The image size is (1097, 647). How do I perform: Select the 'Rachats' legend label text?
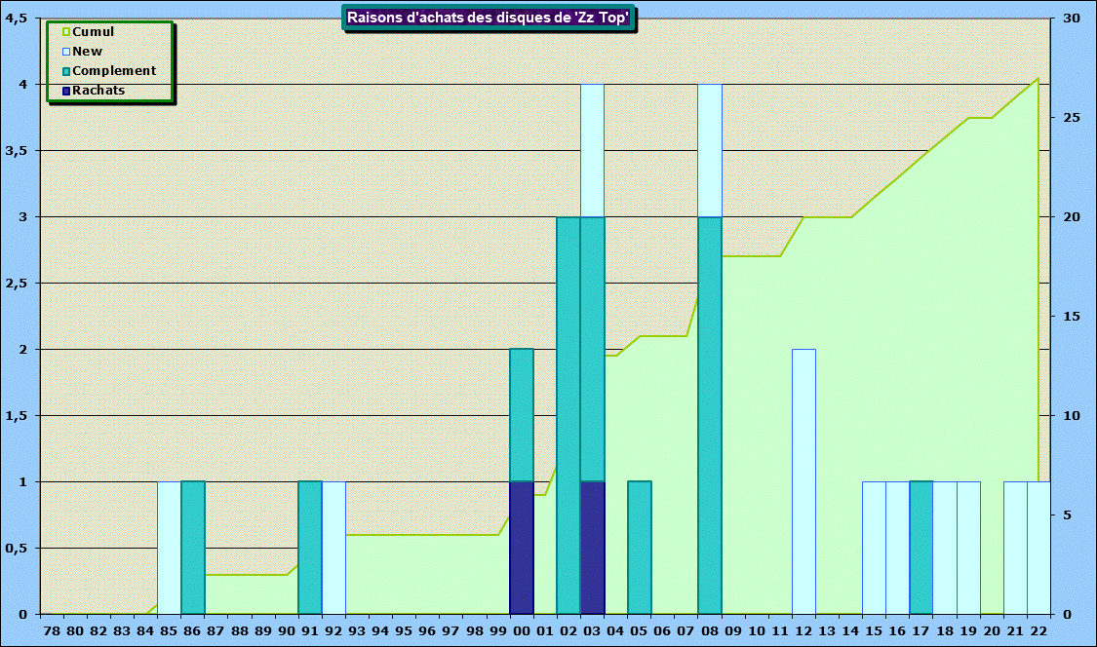click(98, 91)
